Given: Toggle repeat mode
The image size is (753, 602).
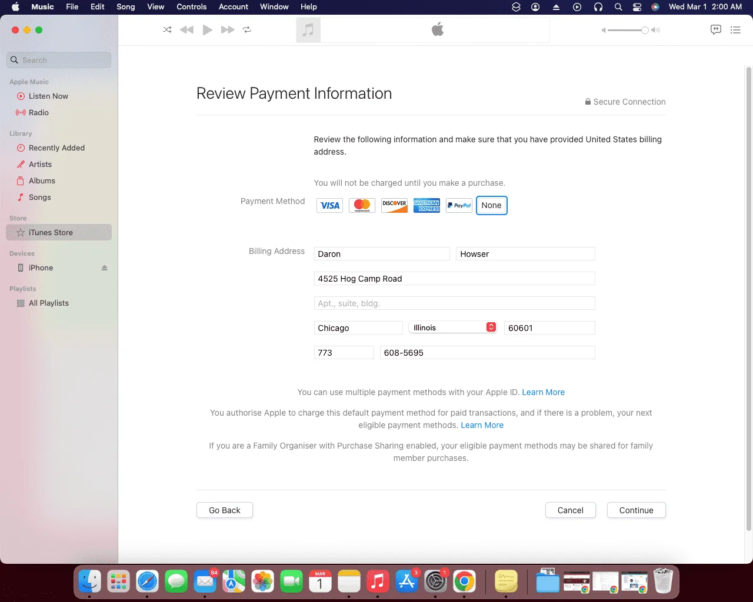Looking at the screenshot, I should click(x=247, y=30).
